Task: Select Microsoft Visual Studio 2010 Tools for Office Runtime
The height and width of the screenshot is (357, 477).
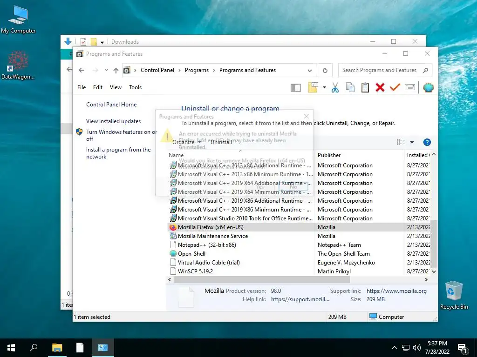Action: coord(245,218)
